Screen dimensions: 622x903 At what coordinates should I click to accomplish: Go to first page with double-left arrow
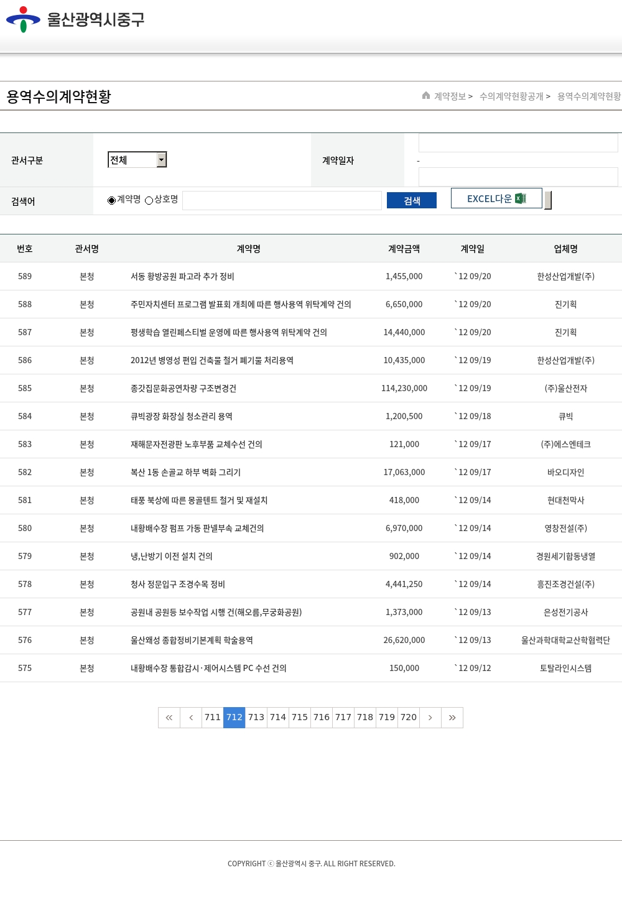tap(169, 717)
